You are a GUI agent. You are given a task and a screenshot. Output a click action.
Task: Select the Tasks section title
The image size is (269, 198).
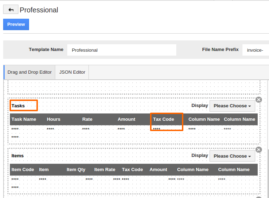[18, 106]
